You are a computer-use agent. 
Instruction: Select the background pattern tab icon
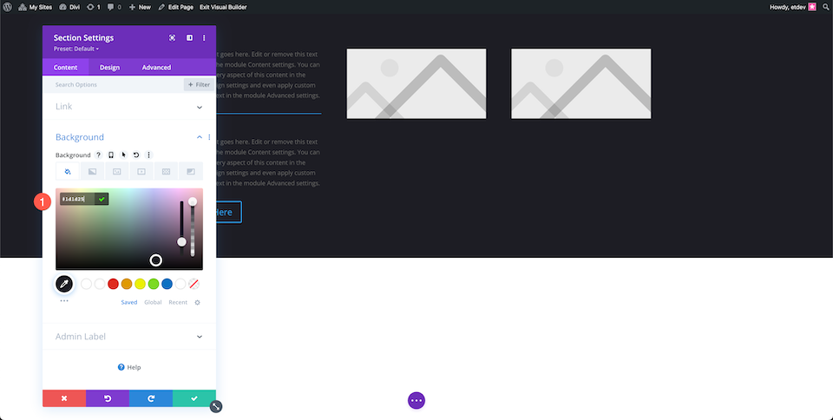coord(167,172)
